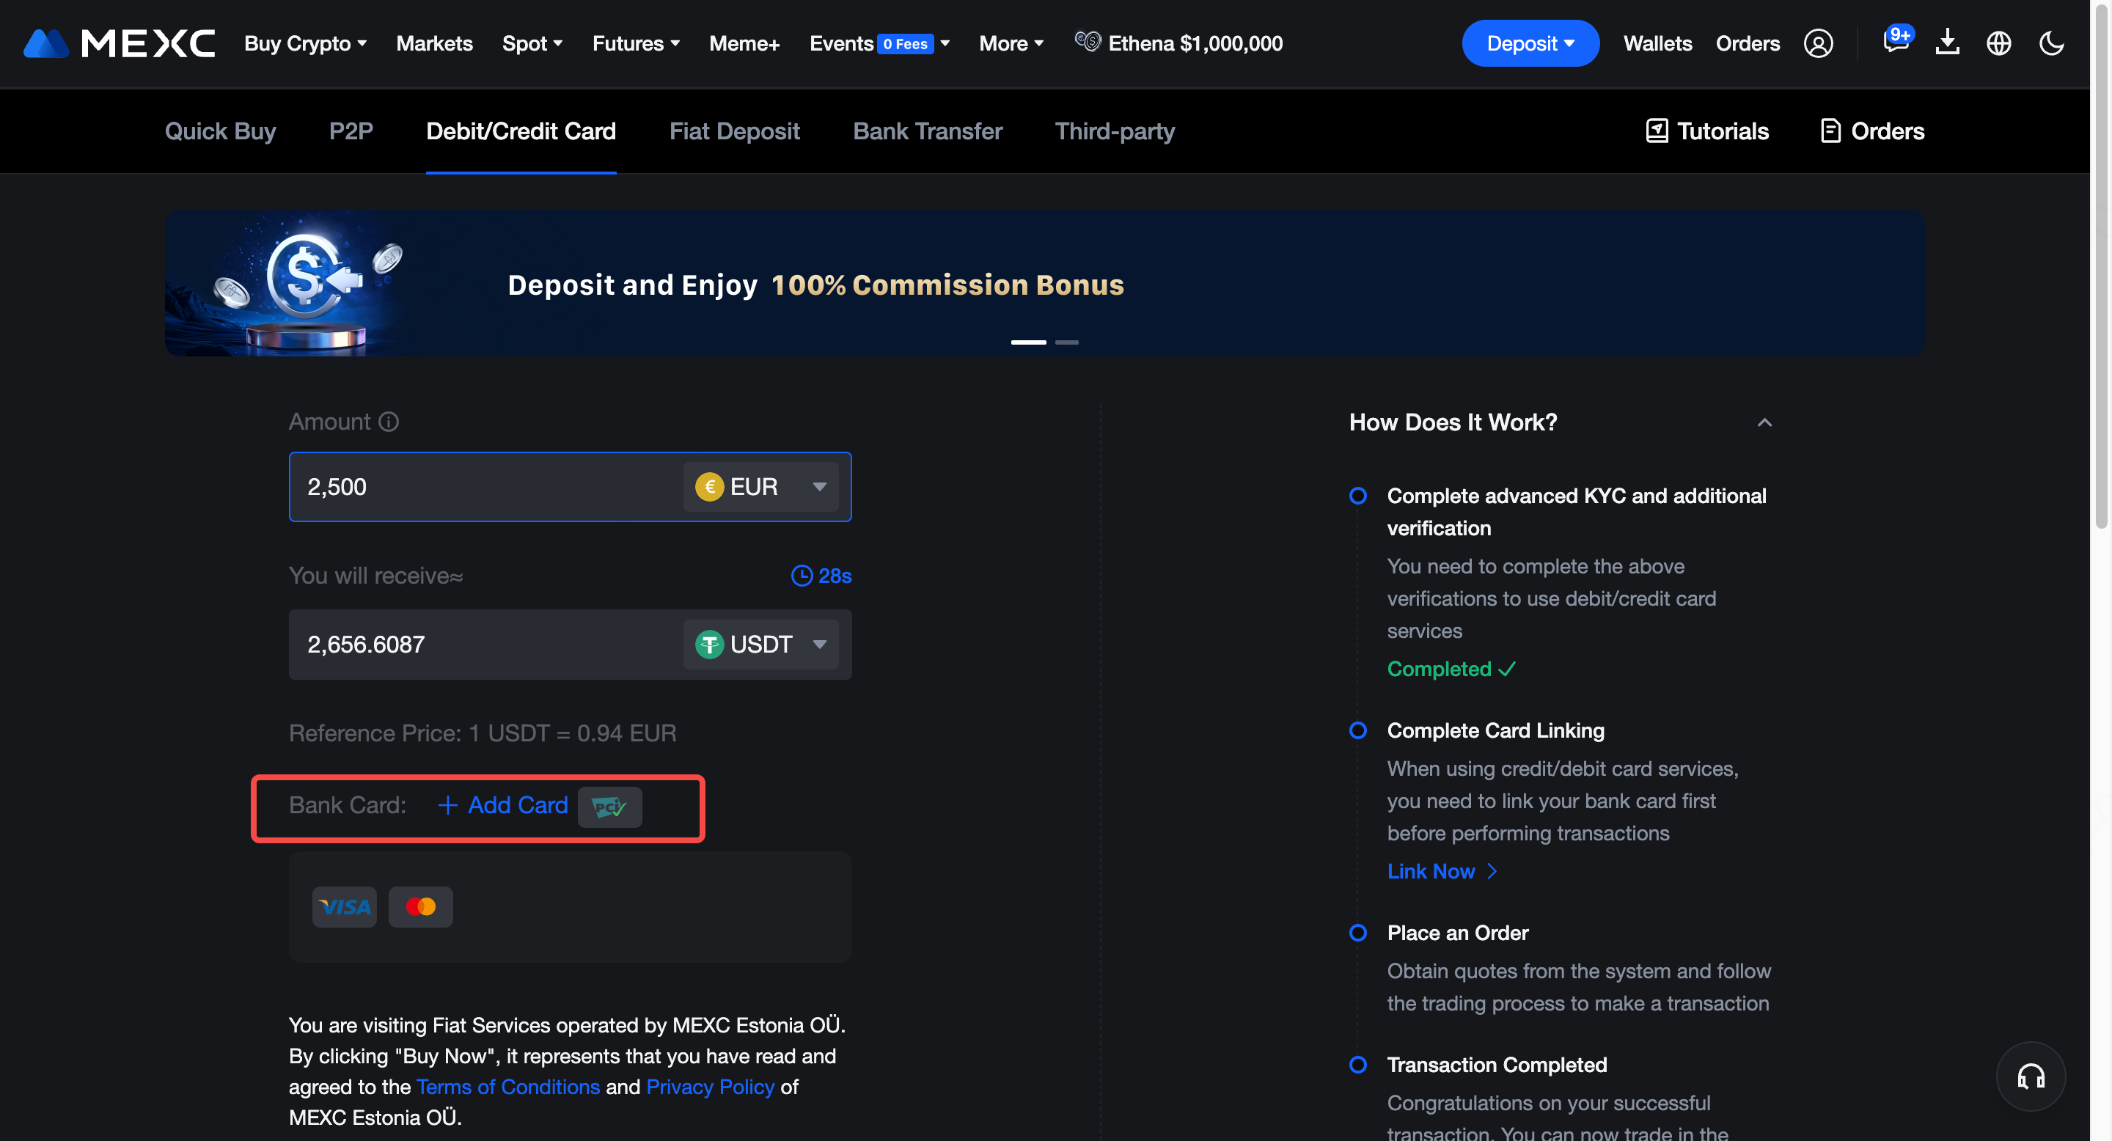Select the Debit/Credit Card tab

pos(521,131)
